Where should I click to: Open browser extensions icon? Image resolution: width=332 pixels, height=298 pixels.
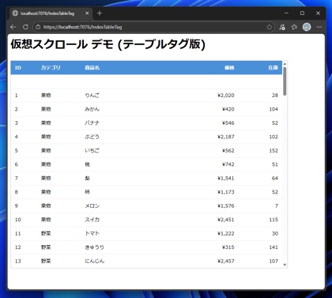282,27
